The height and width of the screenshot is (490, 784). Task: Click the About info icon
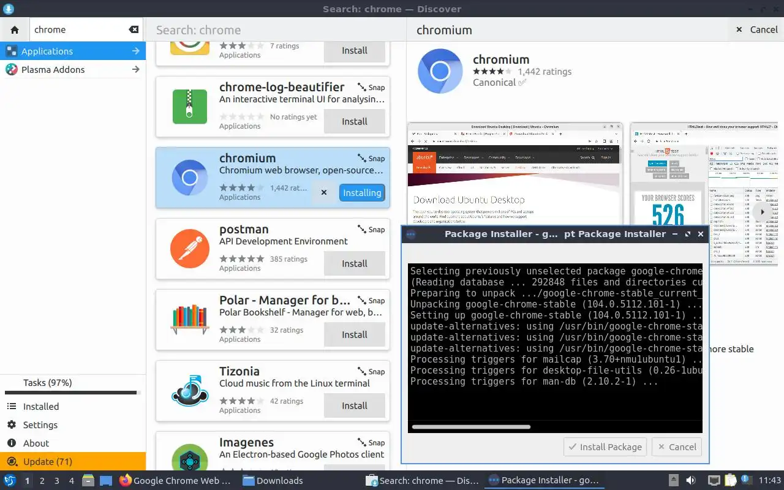coord(11,443)
